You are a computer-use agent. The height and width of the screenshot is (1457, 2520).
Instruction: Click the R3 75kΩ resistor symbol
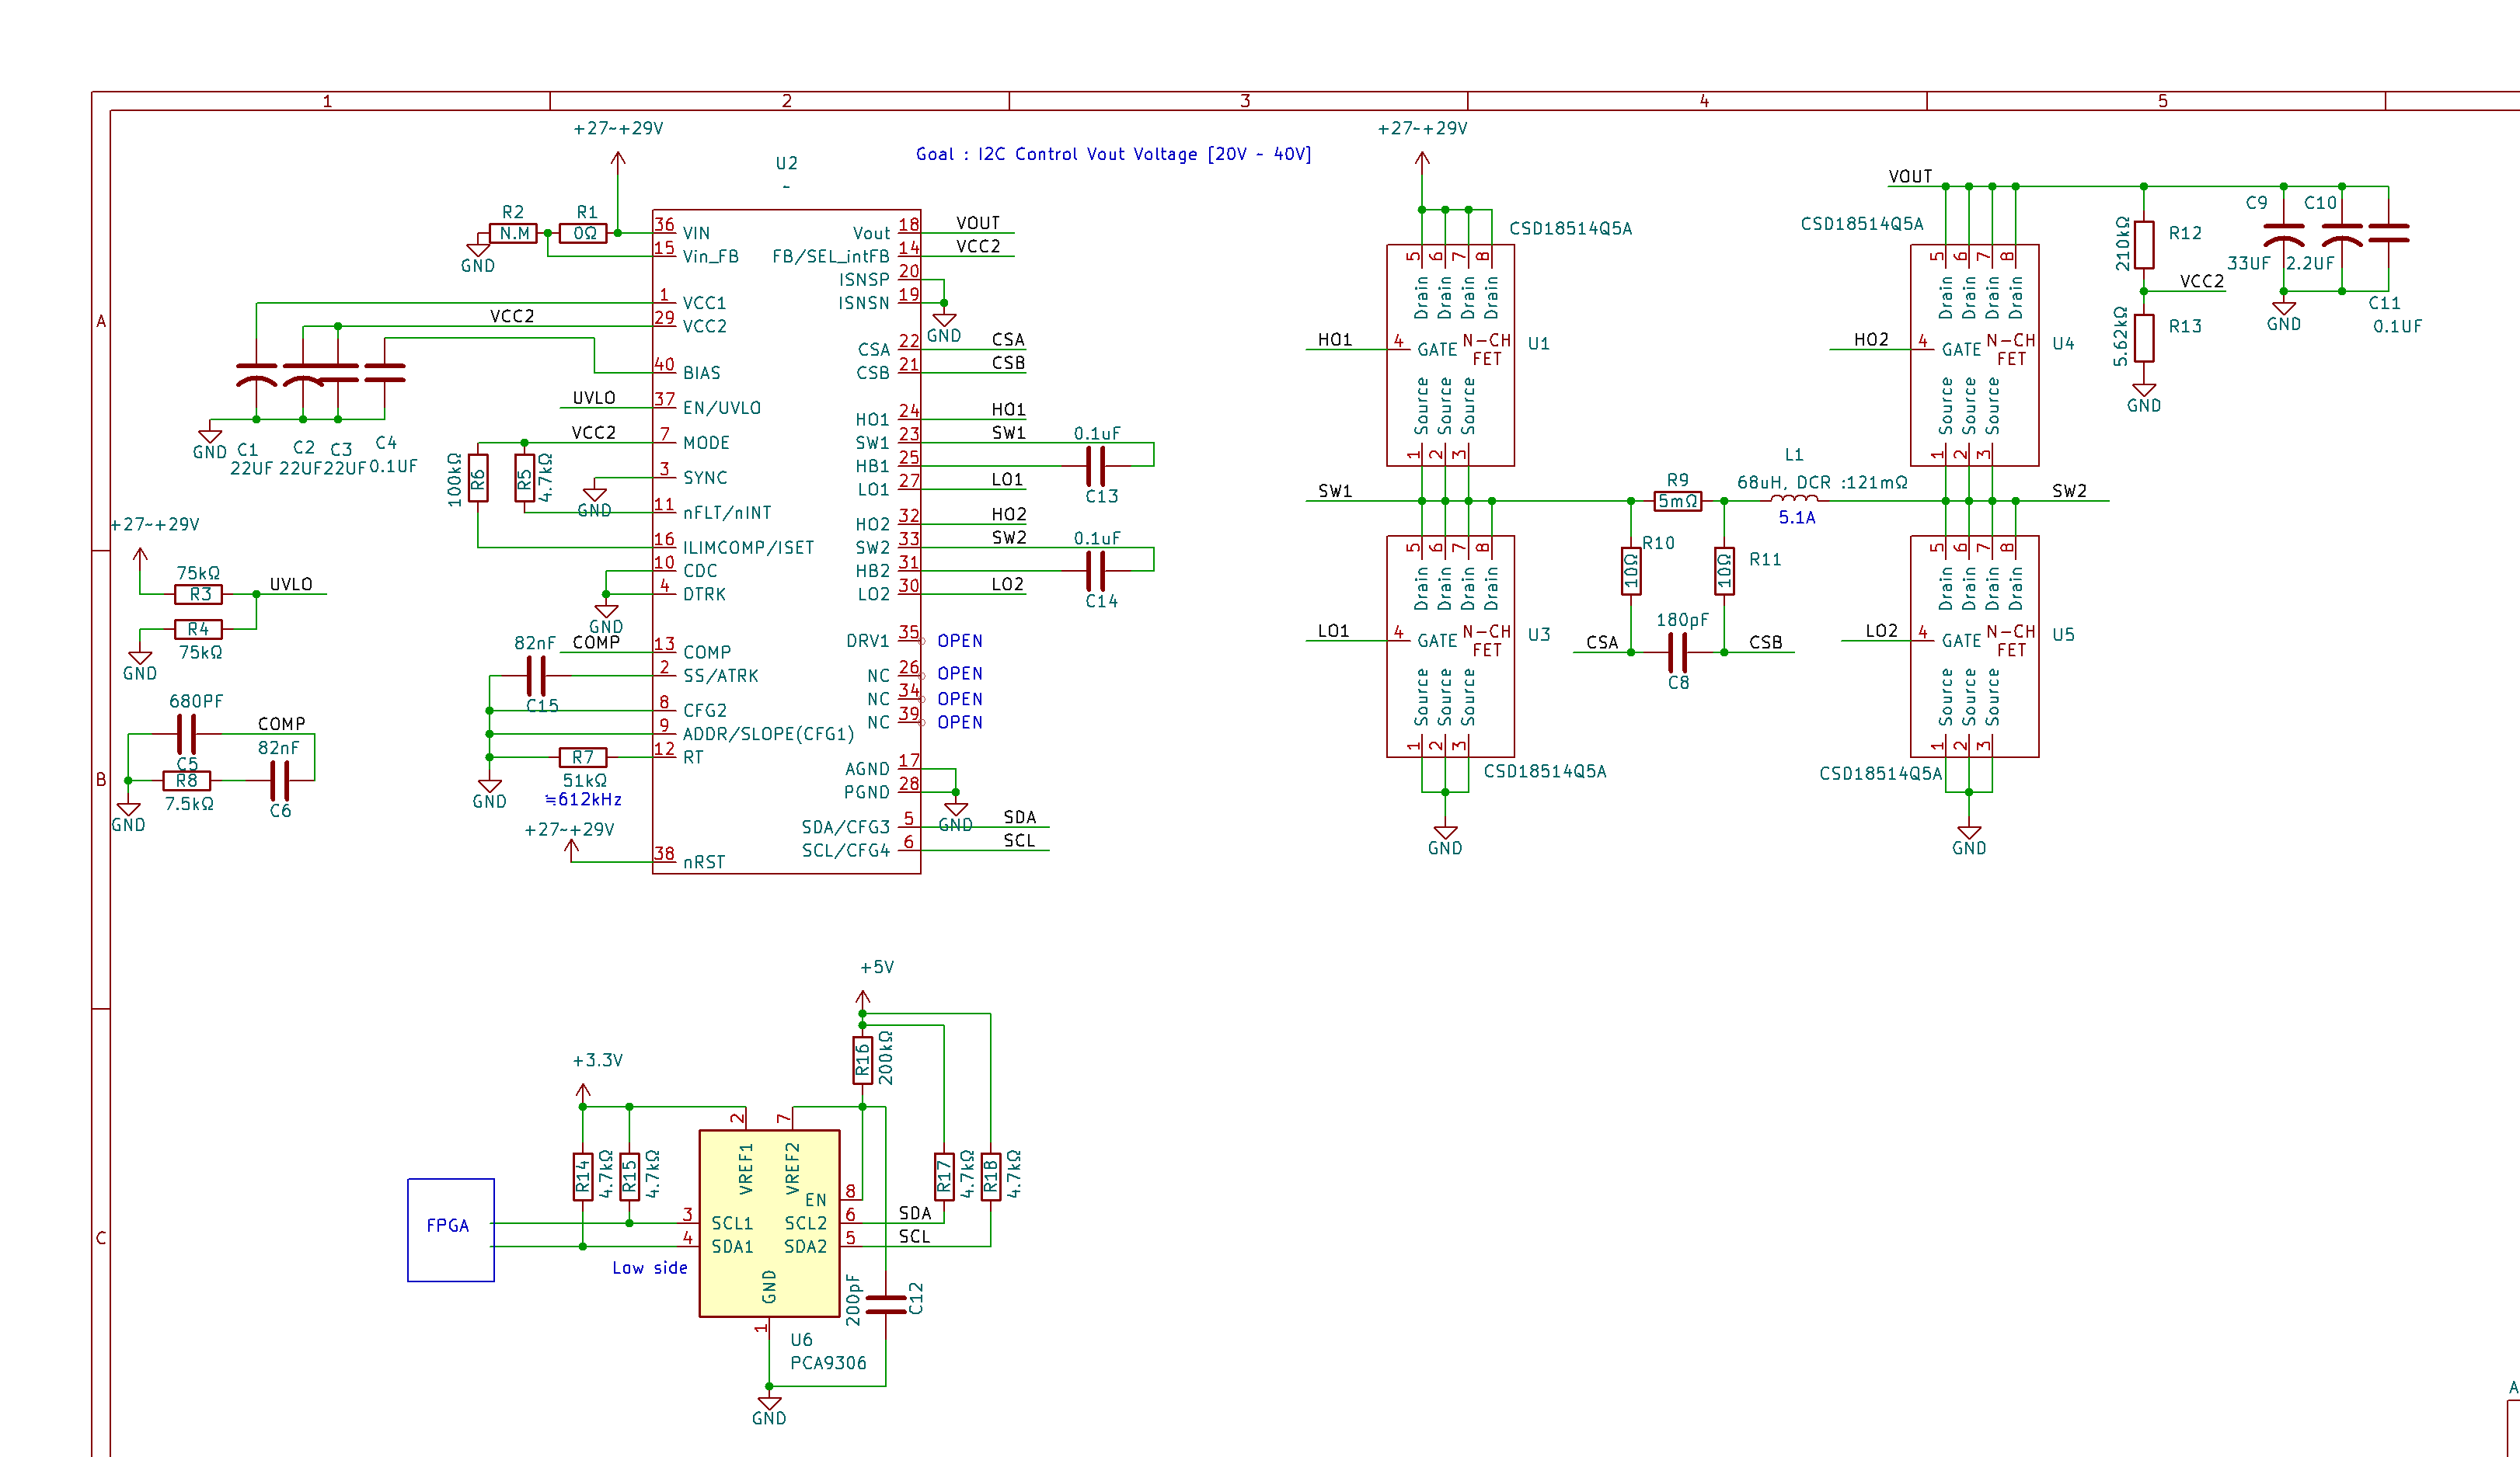pyautogui.click(x=198, y=593)
